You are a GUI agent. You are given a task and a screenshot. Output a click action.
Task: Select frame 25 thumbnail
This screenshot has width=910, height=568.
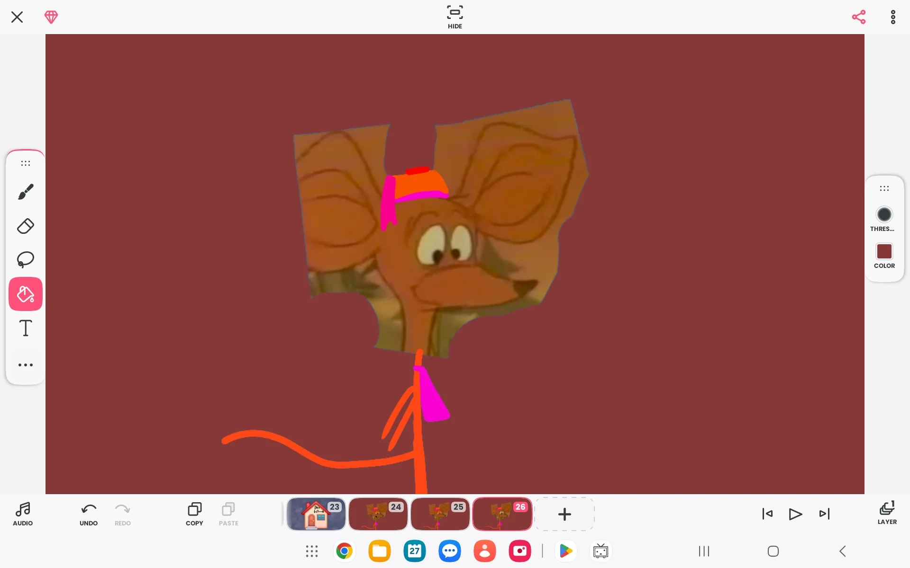(440, 514)
